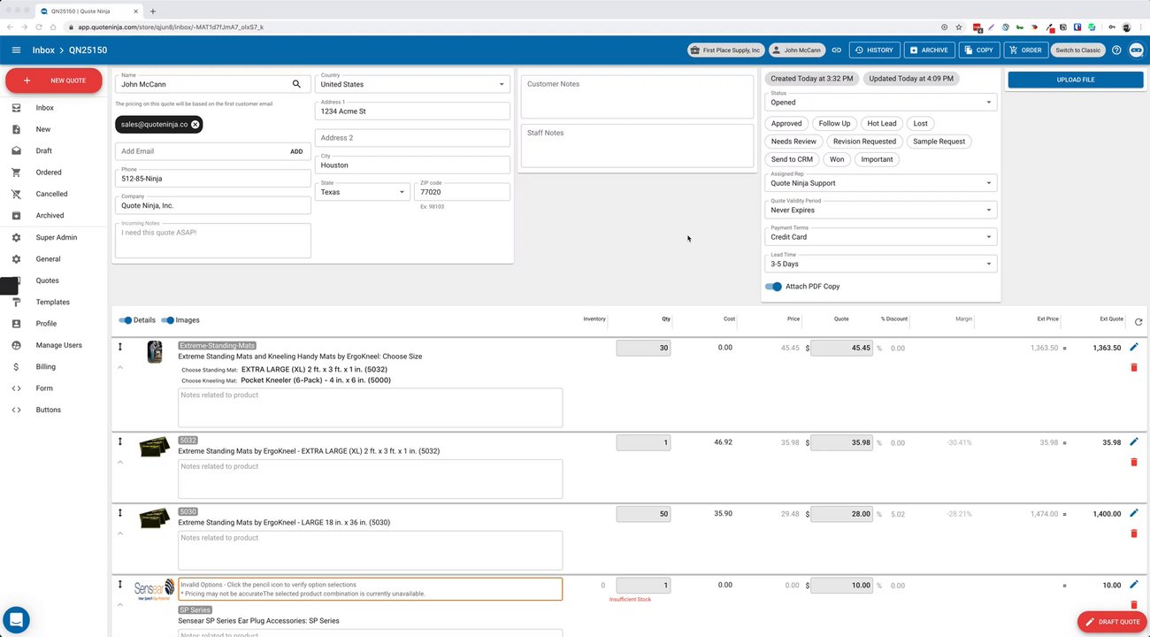Click the reorder handle on the 5030 row
Image resolution: width=1150 pixels, height=637 pixels.
120,513
